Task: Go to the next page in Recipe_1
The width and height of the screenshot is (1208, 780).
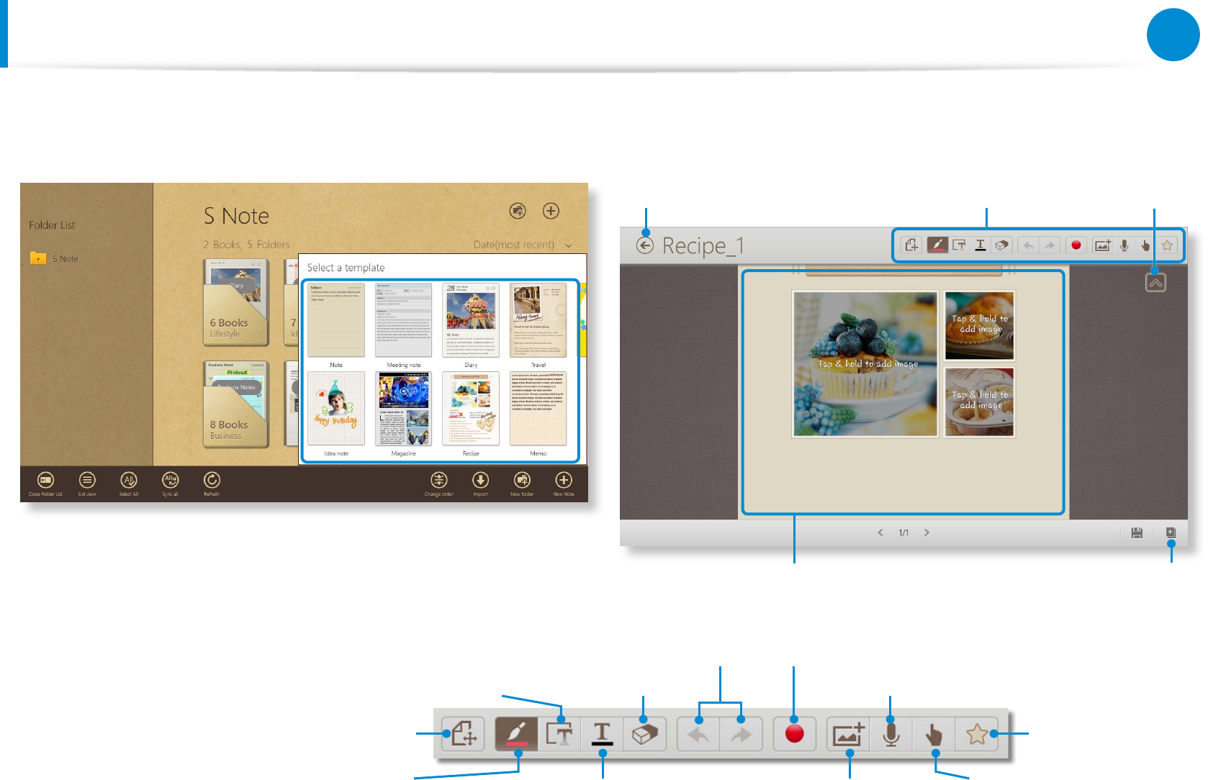Action: (927, 532)
